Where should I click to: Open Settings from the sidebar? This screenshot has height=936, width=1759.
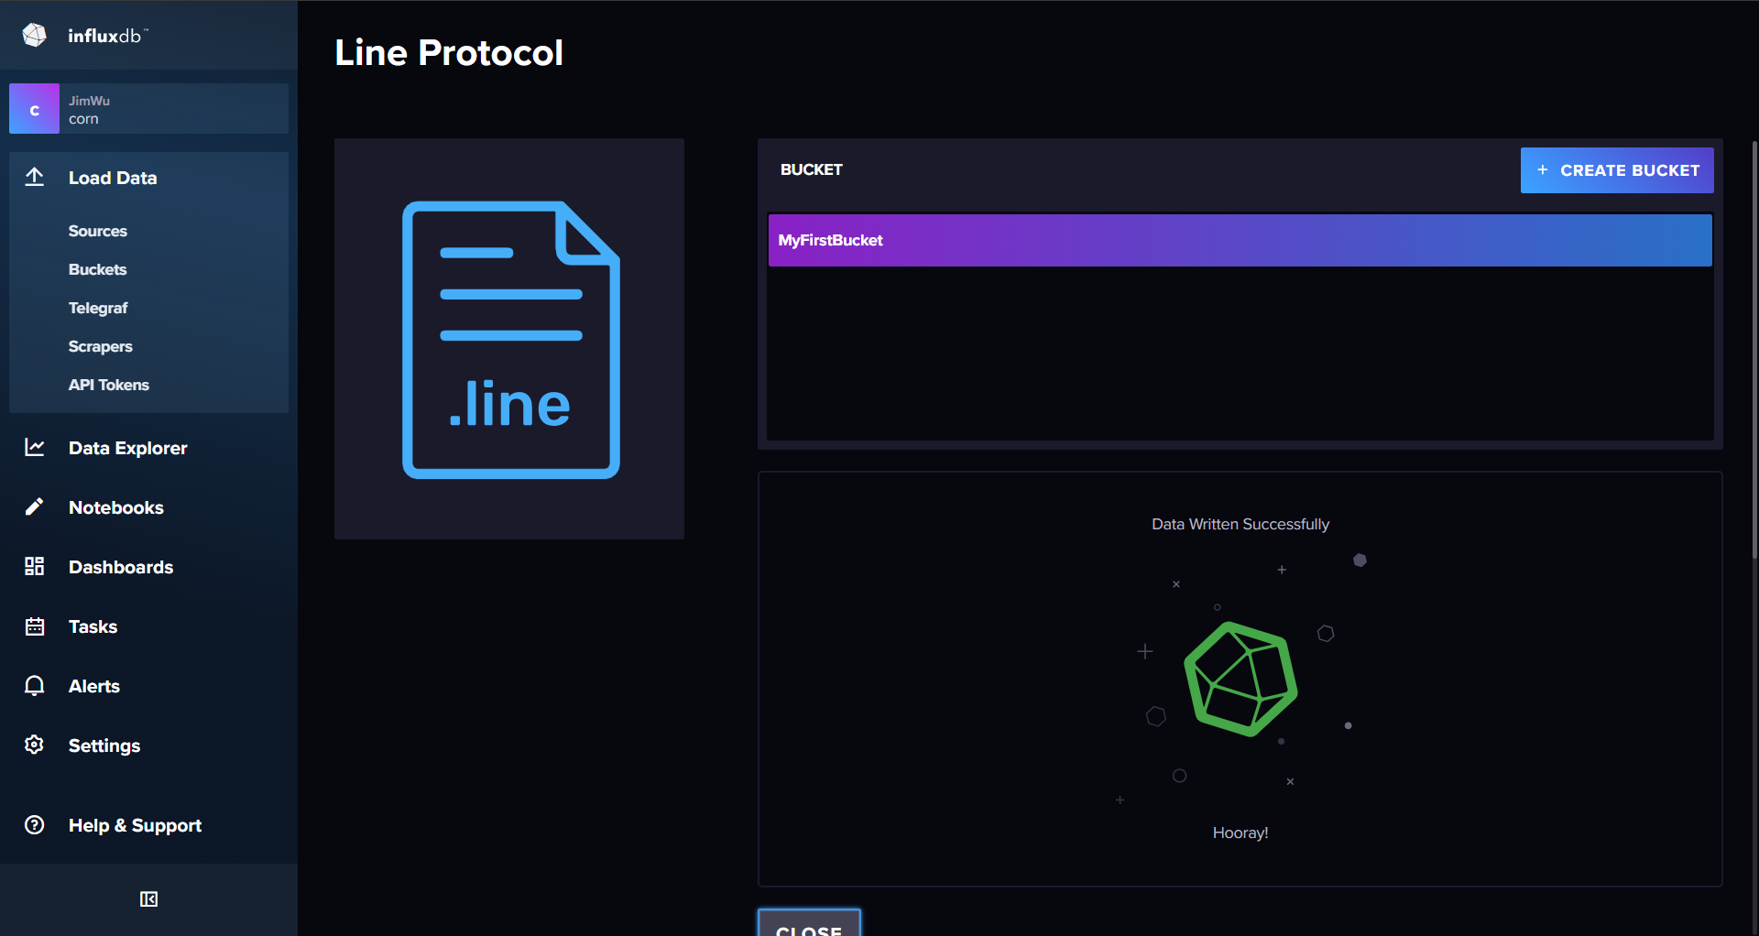tap(104, 746)
